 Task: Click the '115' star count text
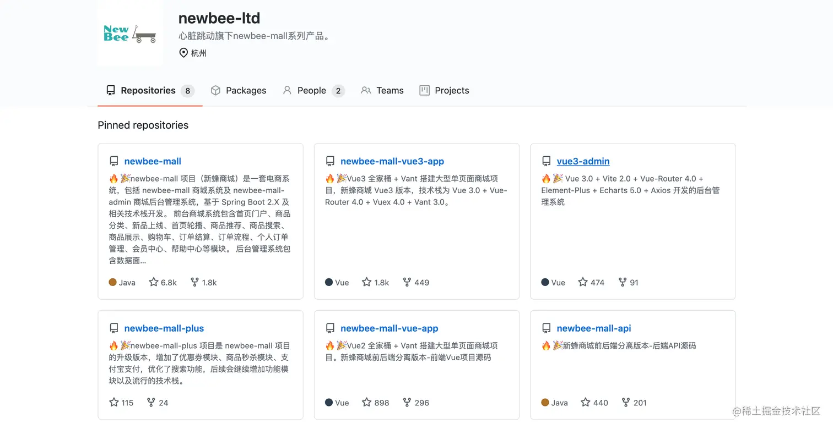[x=127, y=403]
